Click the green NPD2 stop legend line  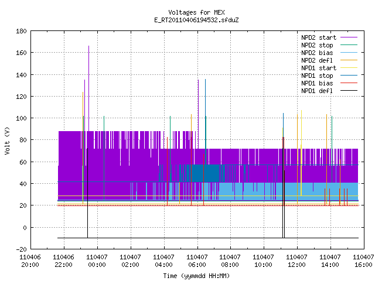(349, 44)
